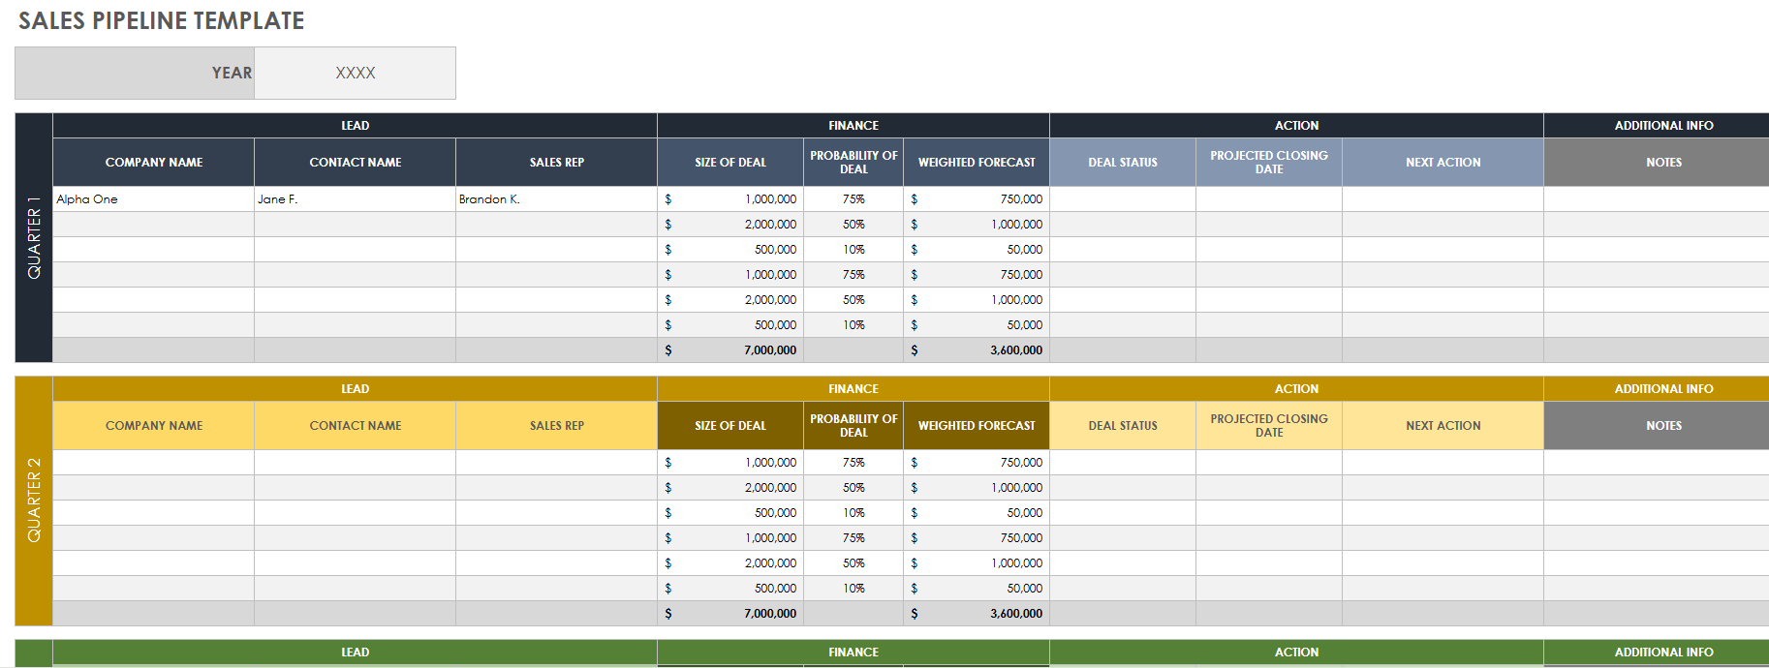
Task: Select Quarter 1 Company Name column header
Action: click(x=153, y=163)
